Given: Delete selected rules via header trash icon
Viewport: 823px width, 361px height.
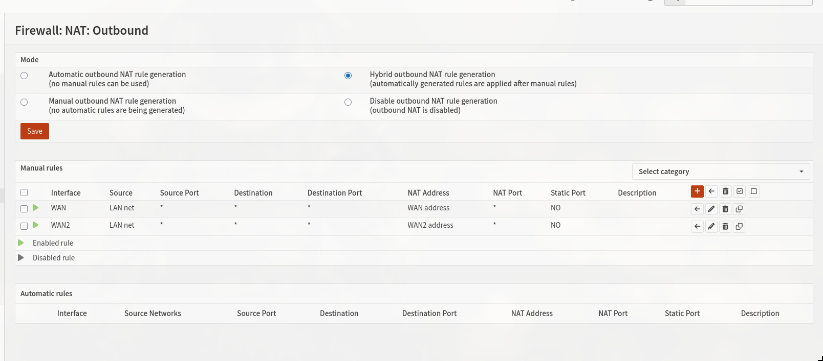Looking at the screenshot, I should (725, 191).
